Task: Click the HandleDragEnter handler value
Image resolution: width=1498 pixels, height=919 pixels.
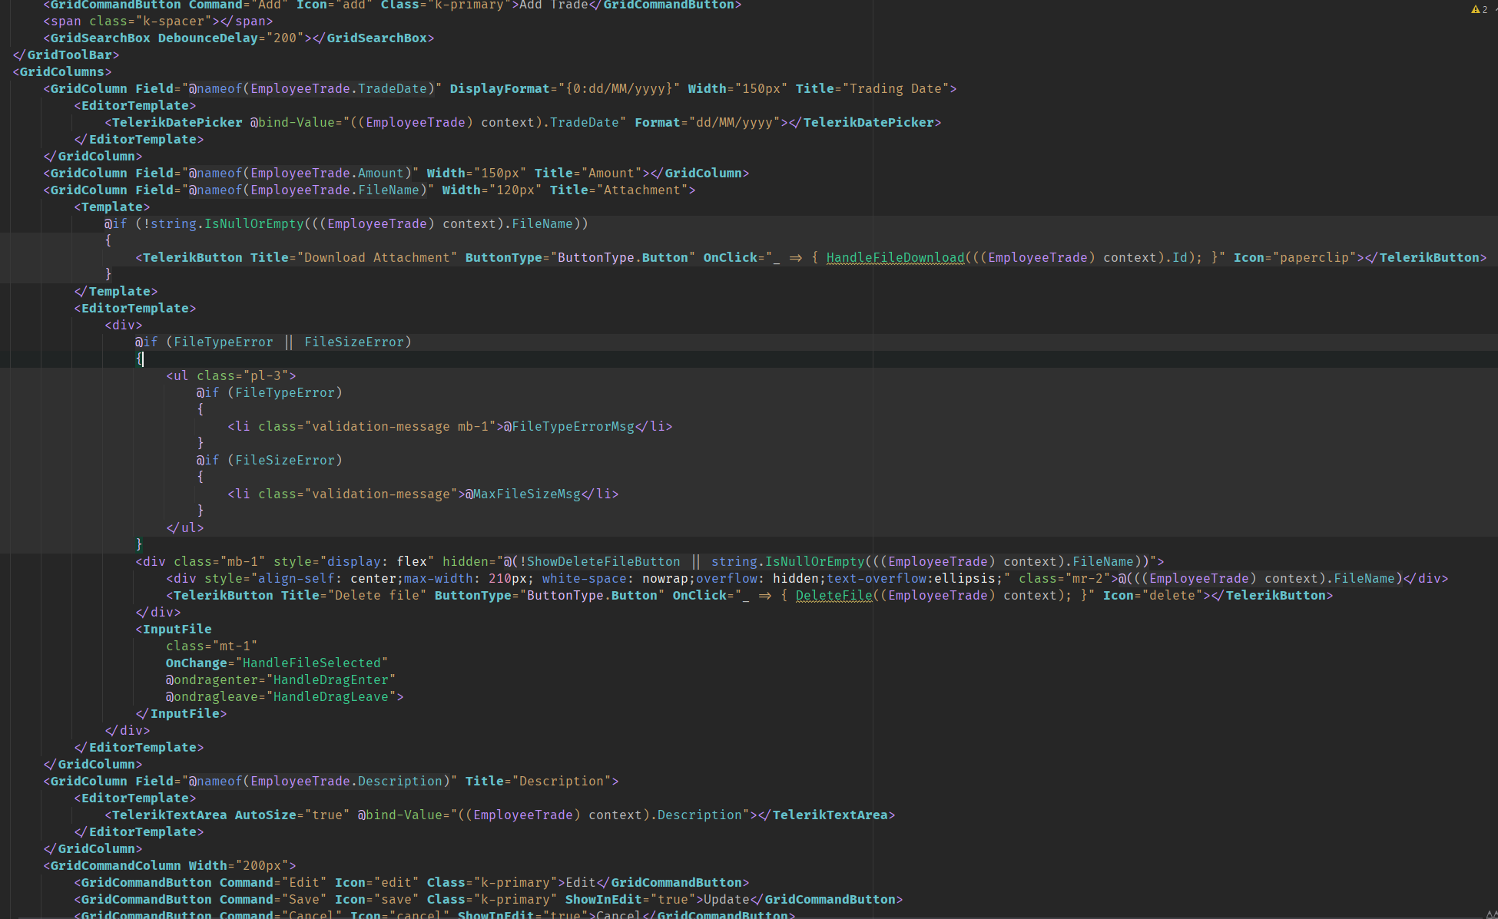Action: pyautogui.click(x=330, y=679)
